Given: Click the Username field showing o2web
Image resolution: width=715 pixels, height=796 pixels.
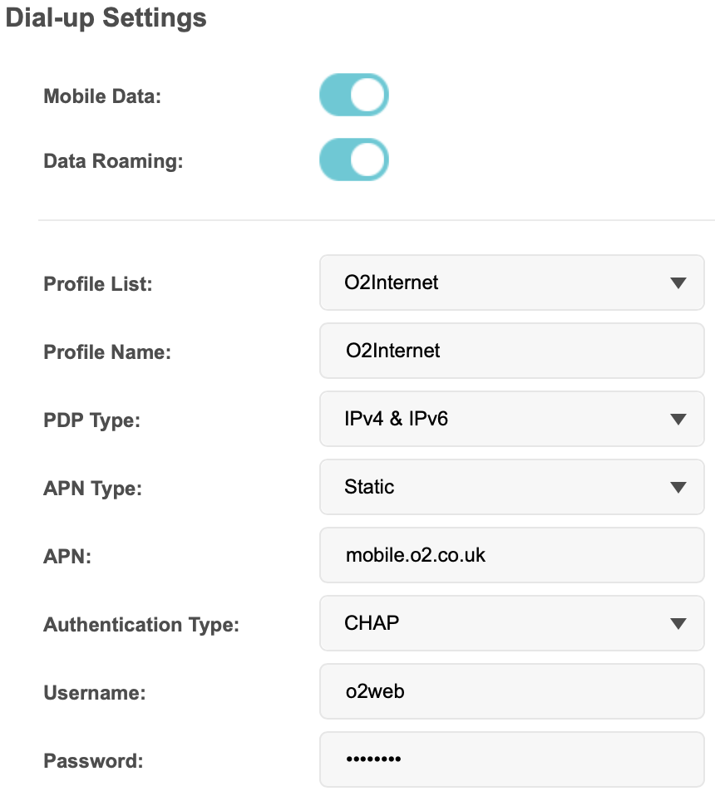Looking at the screenshot, I should pos(511,691).
